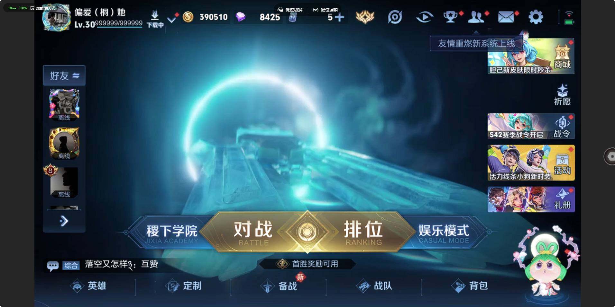Screen dimensions: 615x307
Task: Toggle 键位切换 key mapping switch
Action: point(290,10)
